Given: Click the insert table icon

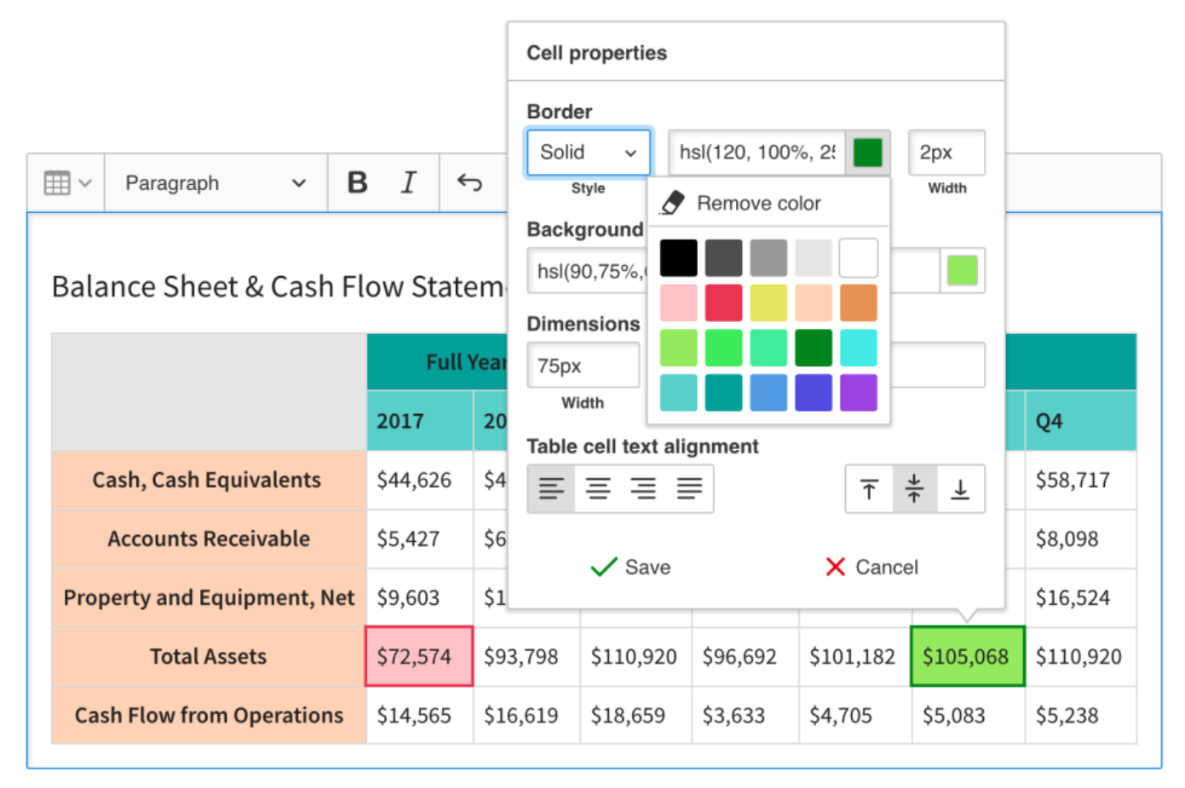Looking at the screenshot, I should click(x=66, y=183).
